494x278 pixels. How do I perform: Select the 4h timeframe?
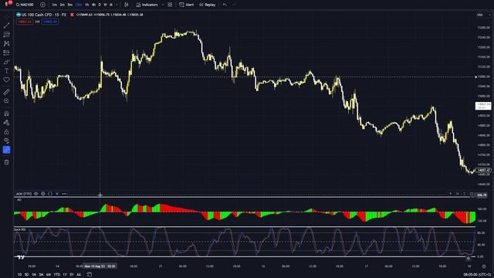(93, 5)
